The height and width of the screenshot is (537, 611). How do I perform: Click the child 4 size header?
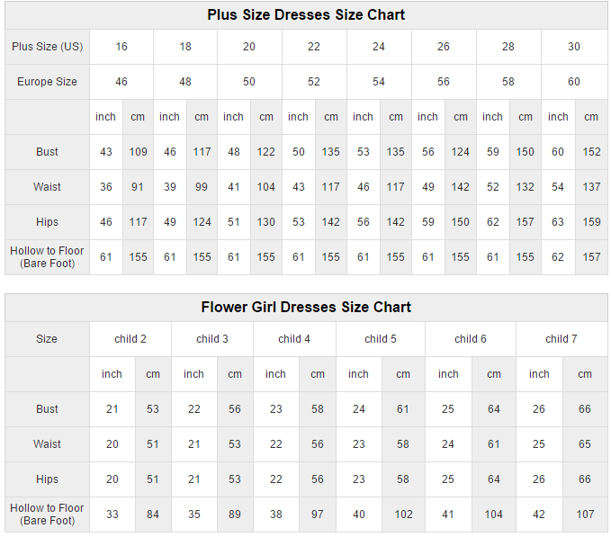click(294, 339)
